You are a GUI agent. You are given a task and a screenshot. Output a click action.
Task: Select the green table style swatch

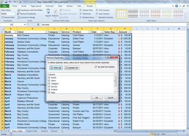167,14
